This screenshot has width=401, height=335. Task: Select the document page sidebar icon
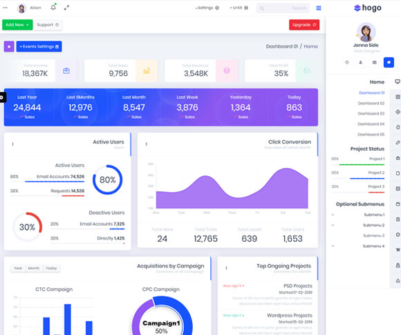[398, 173]
